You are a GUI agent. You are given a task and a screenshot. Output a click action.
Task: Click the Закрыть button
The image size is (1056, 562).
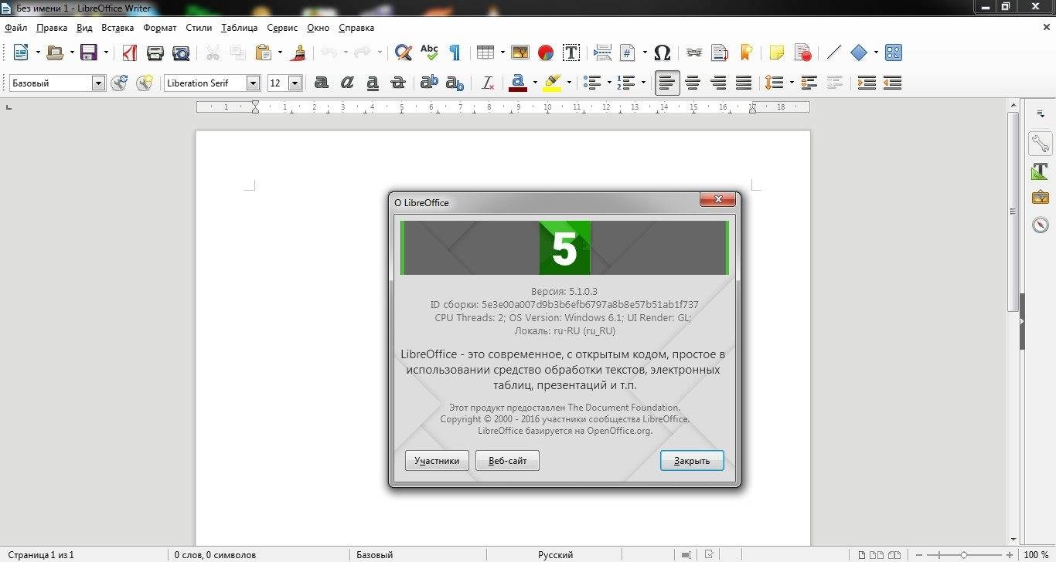coord(692,461)
